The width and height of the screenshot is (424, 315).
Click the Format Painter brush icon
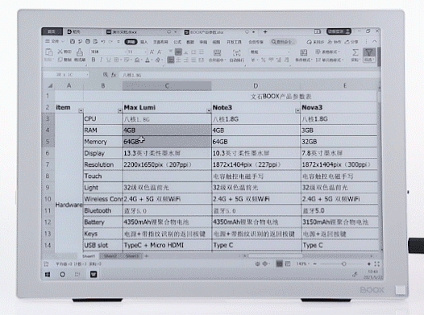pos(80,52)
